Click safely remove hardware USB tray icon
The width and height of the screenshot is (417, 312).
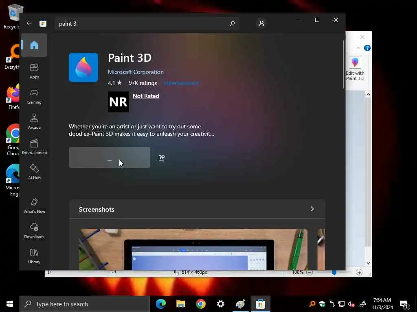pyautogui.click(x=332, y=304)
